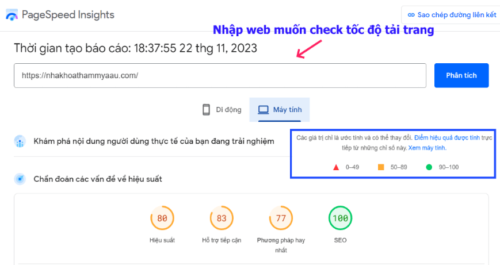Open the PageSpeed Insights title text
The width and height of the screenshot is (500, 265).
pyautogui.click(x=68, y=14)
